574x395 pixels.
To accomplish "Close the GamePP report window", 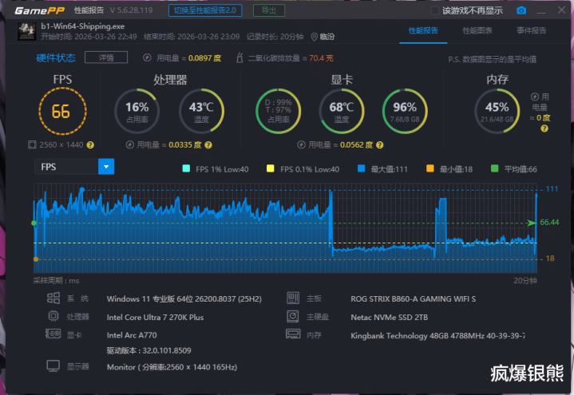I will click(x=561, y=10).
